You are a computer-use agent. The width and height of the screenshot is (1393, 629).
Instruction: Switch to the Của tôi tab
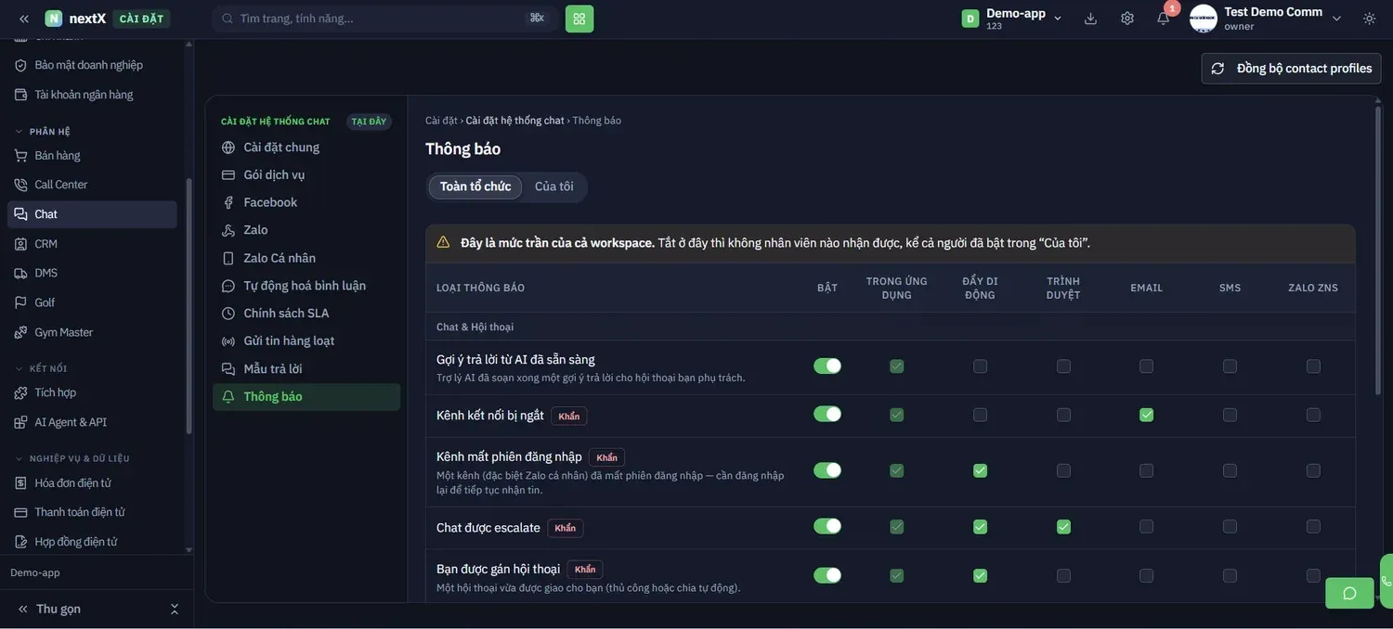554,186
